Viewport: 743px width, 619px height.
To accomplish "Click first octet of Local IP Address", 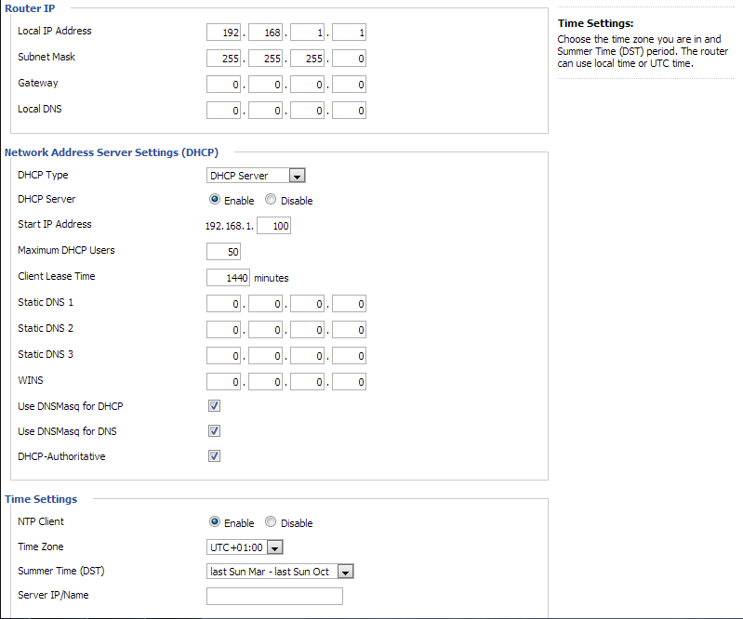I will click(x=223, y=33).
